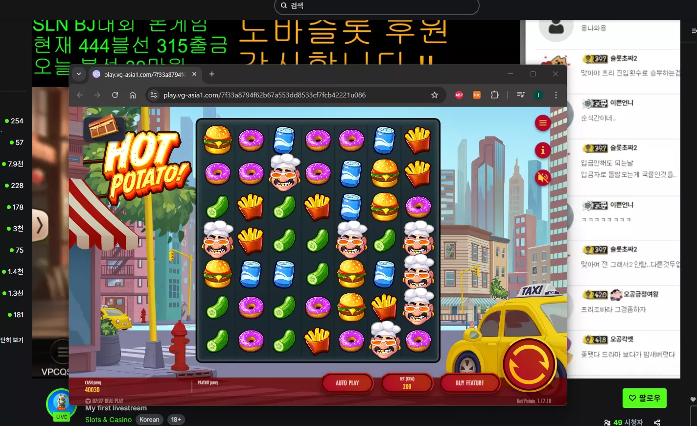Click the AUTO PLAY button
This screenshot has width=697, height=426.
[348, 383]
